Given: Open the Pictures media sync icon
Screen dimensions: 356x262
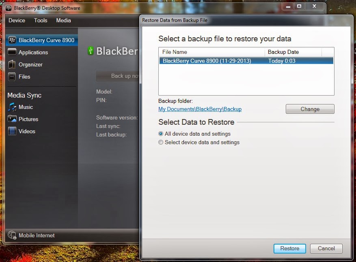Looking at the screenshot, I should coord(12,119).
